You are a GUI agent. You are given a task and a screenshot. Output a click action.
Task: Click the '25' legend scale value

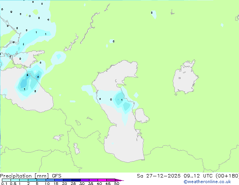(73, 183)
